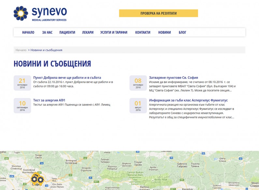Click Troyan label on the map
Image resolution: width=259 pixels, height=190 pixels.
138,164
